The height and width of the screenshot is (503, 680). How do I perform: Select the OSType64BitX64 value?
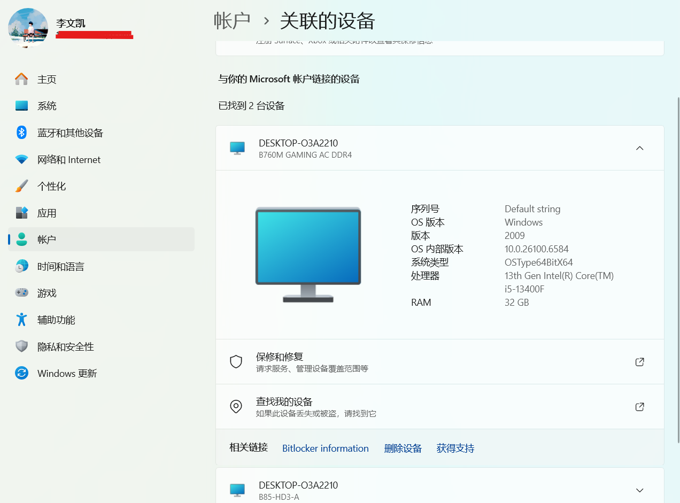(x=539, y=262)
